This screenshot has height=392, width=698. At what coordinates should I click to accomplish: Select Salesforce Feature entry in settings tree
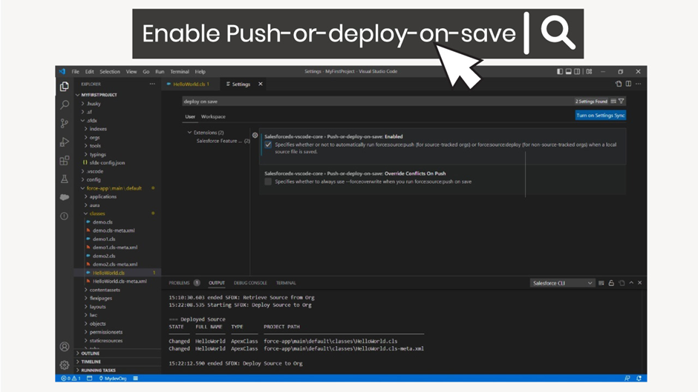point(223,141)
